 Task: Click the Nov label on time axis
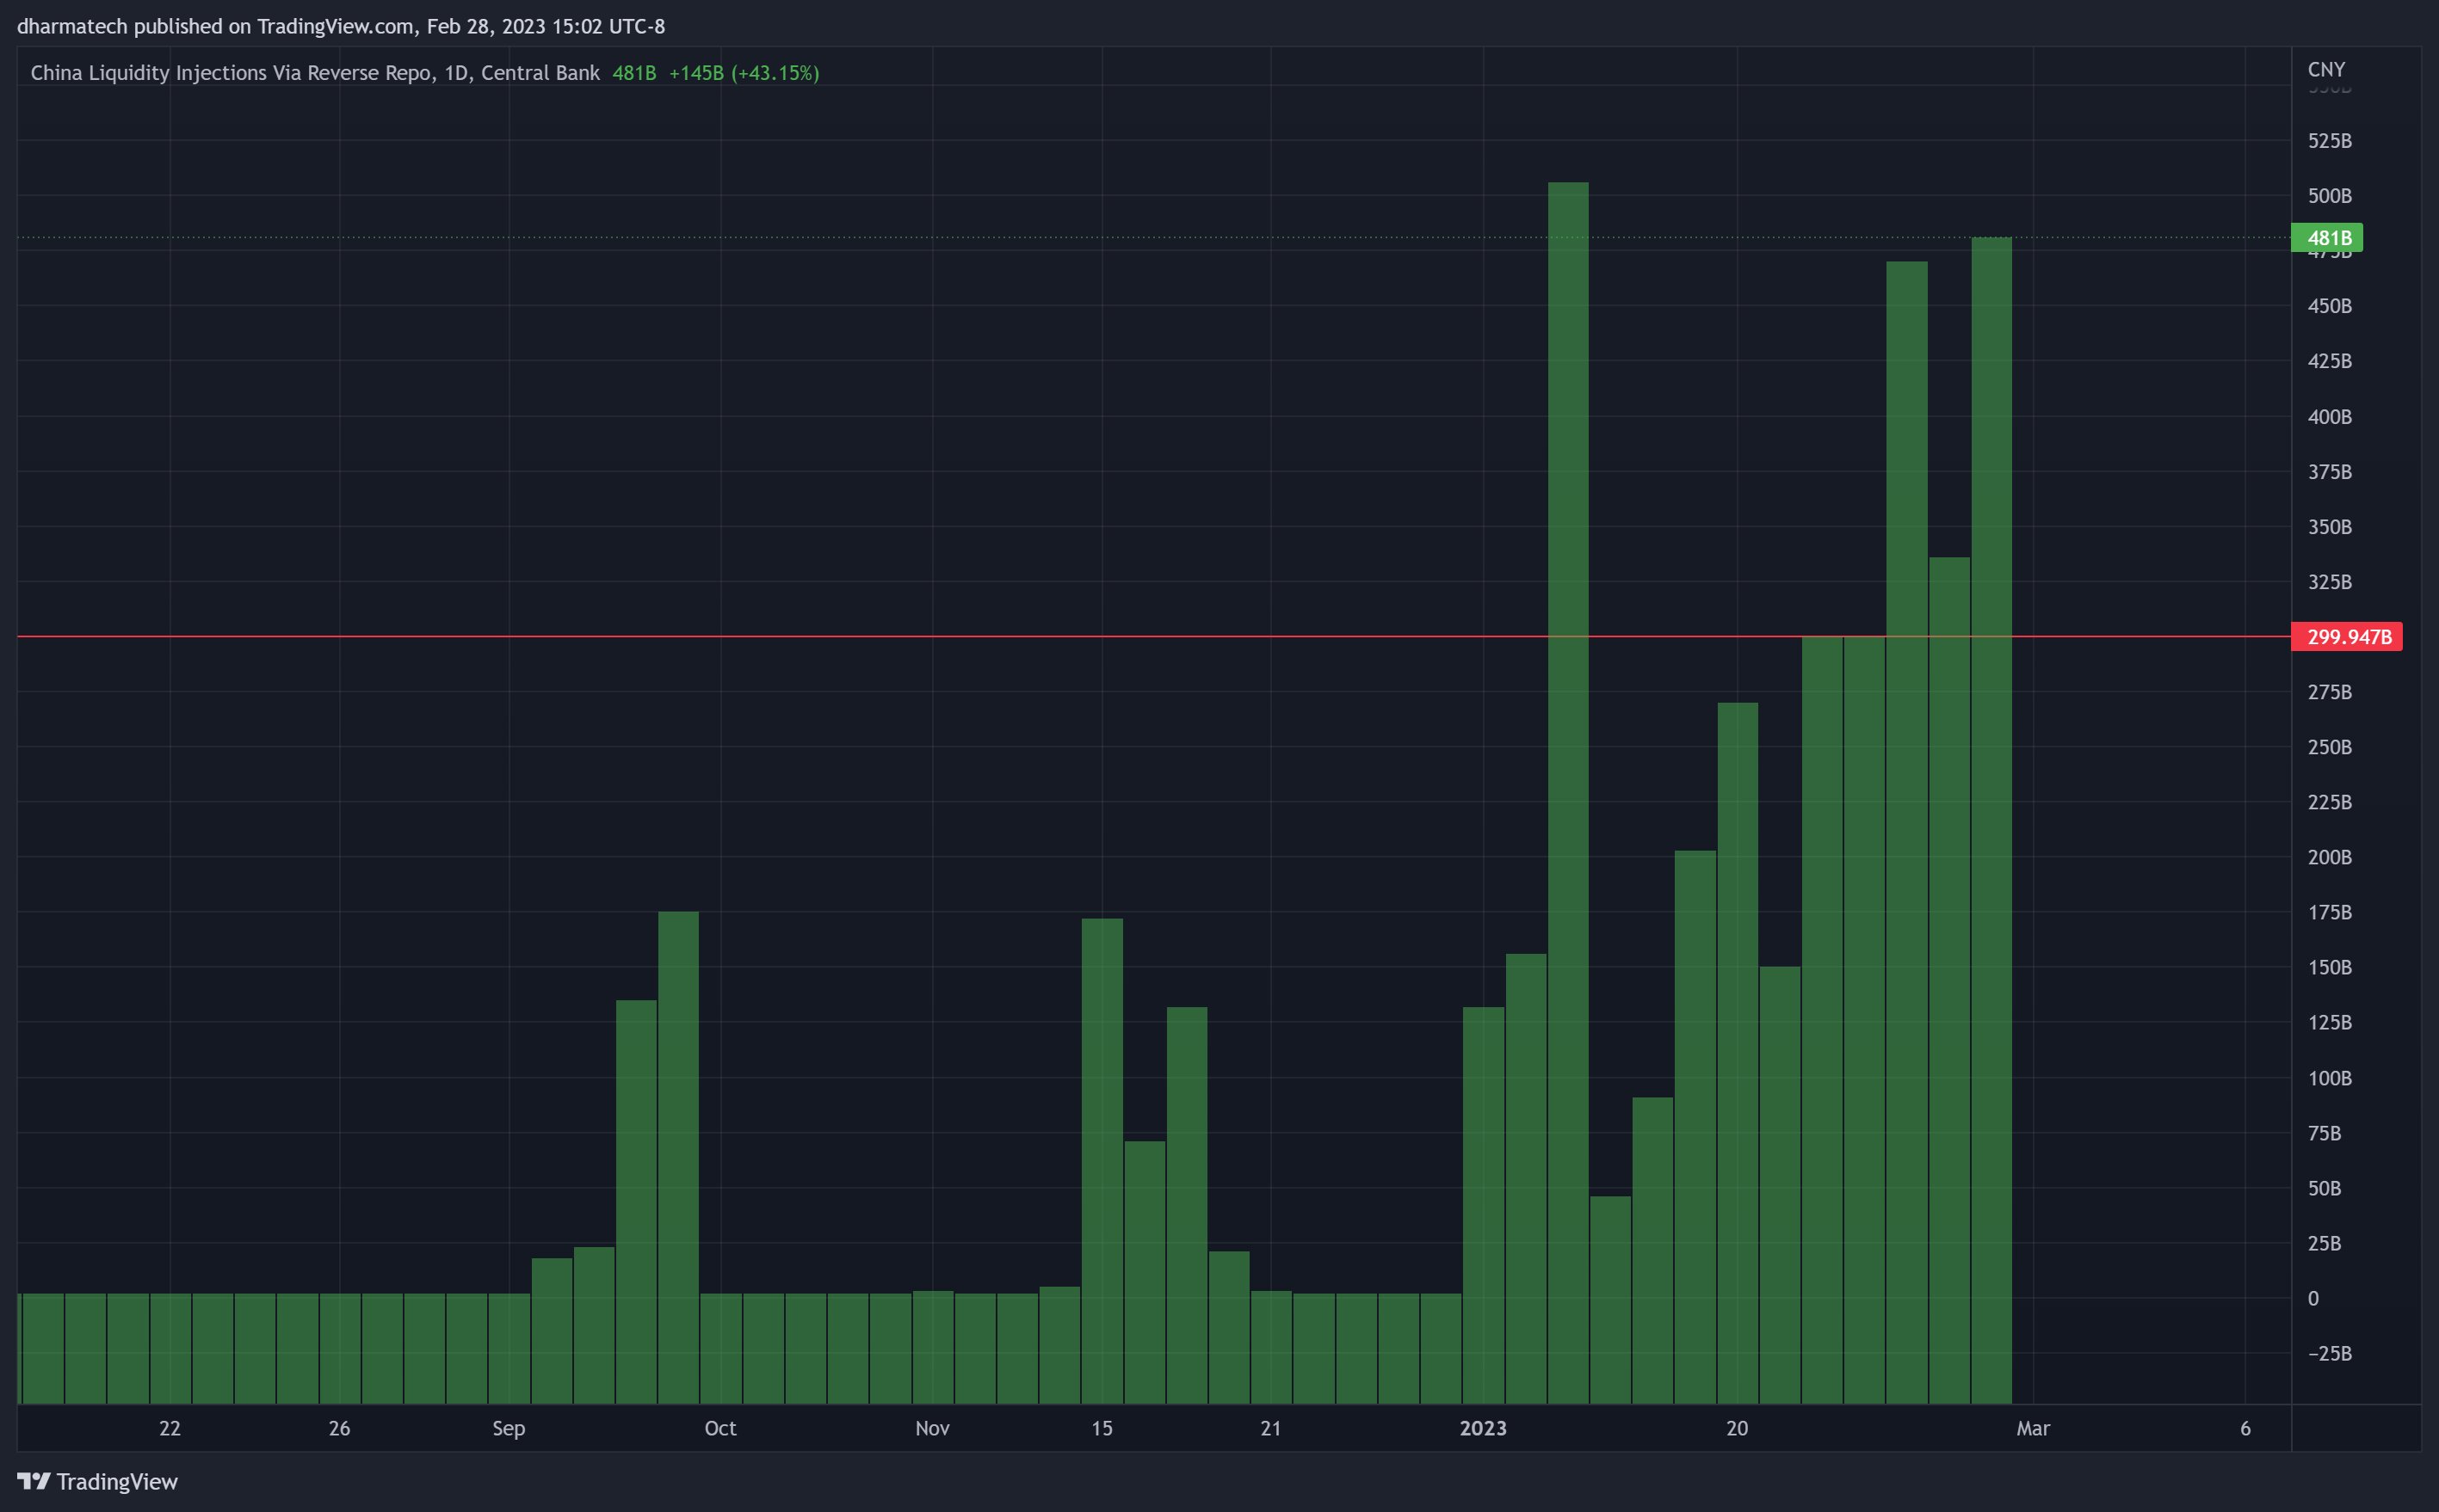[932, 1428]
